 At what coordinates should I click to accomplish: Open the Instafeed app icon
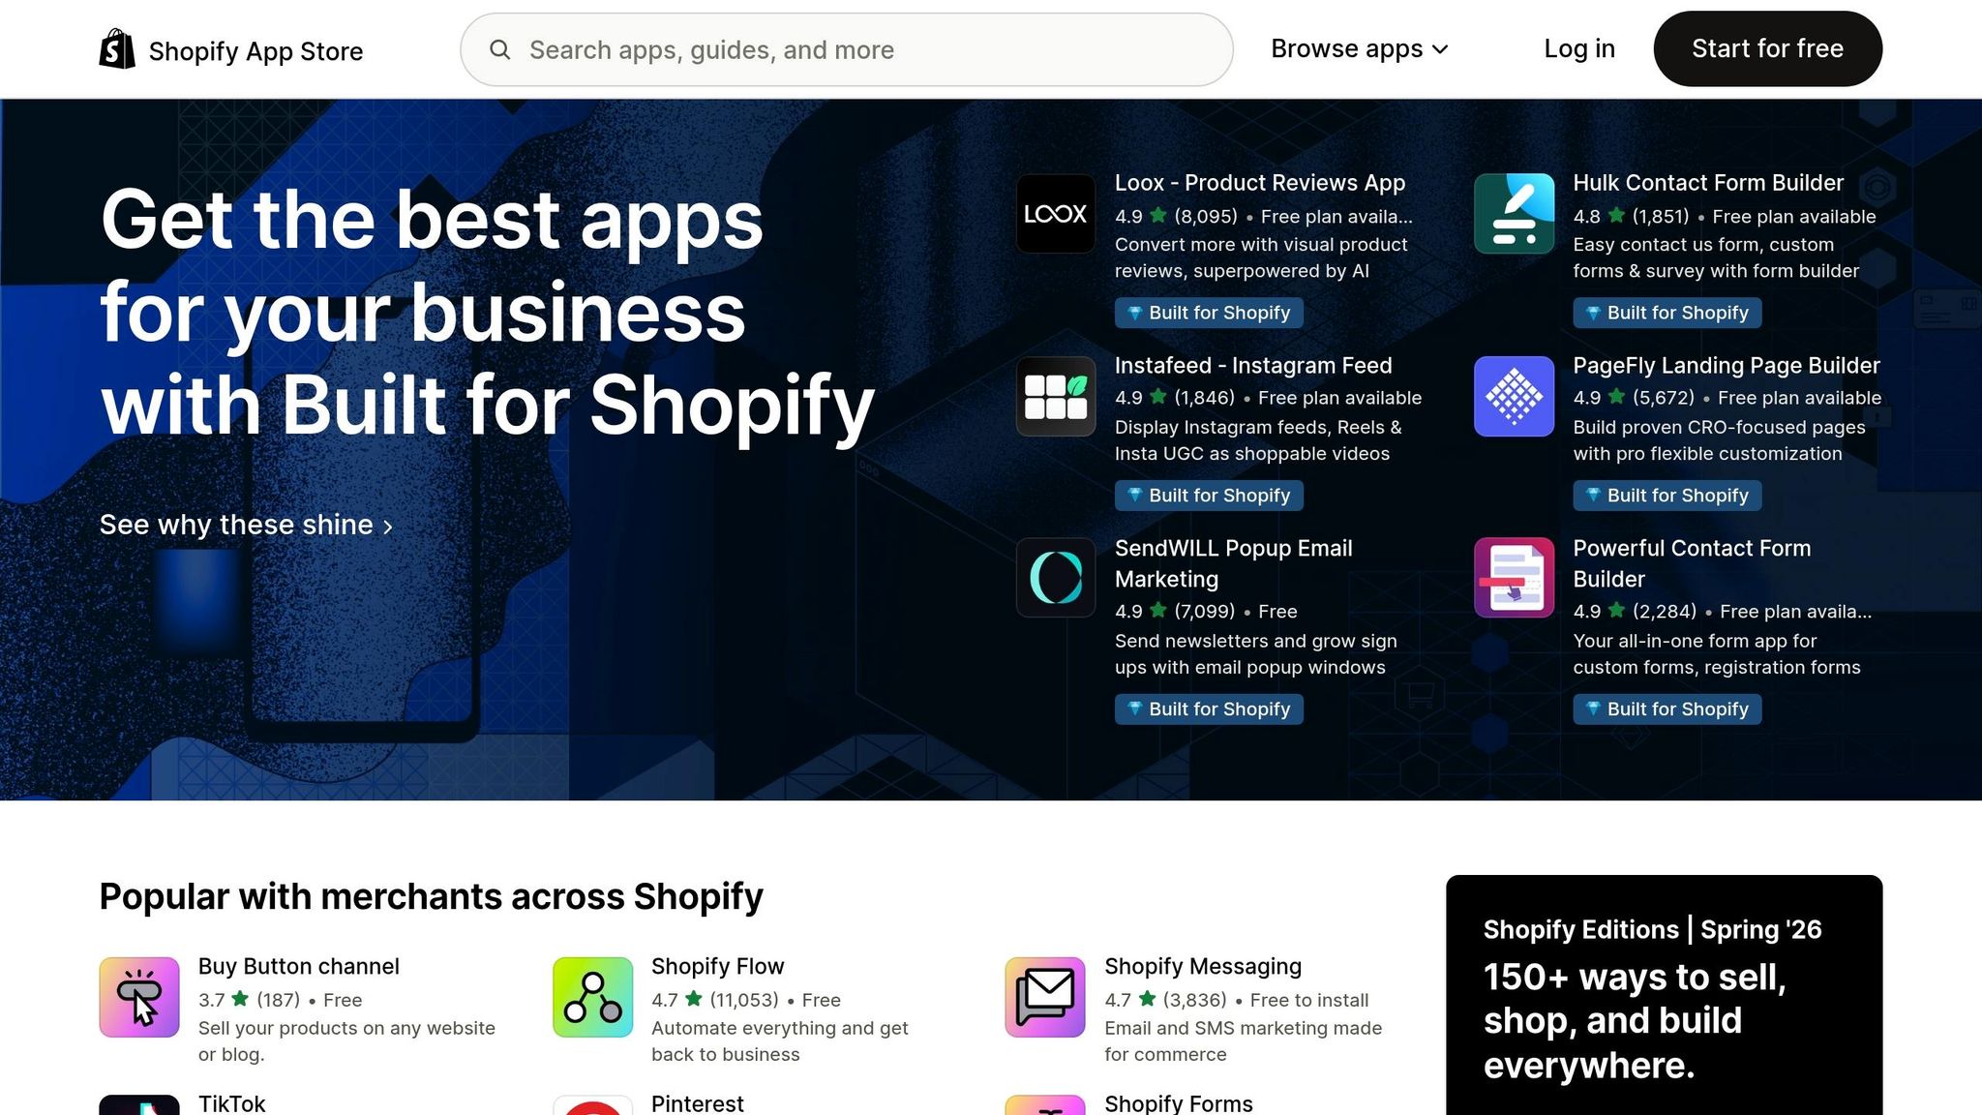tap(1056, 397)
